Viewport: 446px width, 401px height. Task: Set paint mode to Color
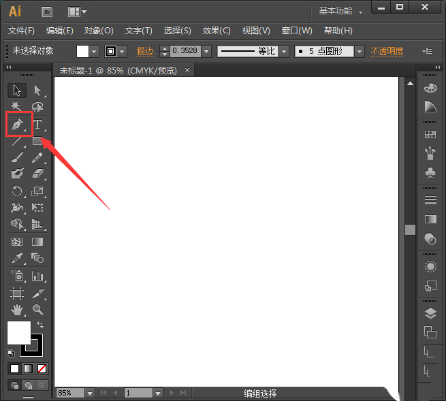click(x=14, y=369)
